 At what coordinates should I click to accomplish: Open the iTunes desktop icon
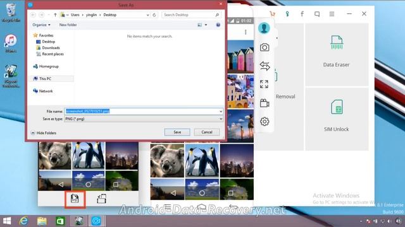[11, 44]
